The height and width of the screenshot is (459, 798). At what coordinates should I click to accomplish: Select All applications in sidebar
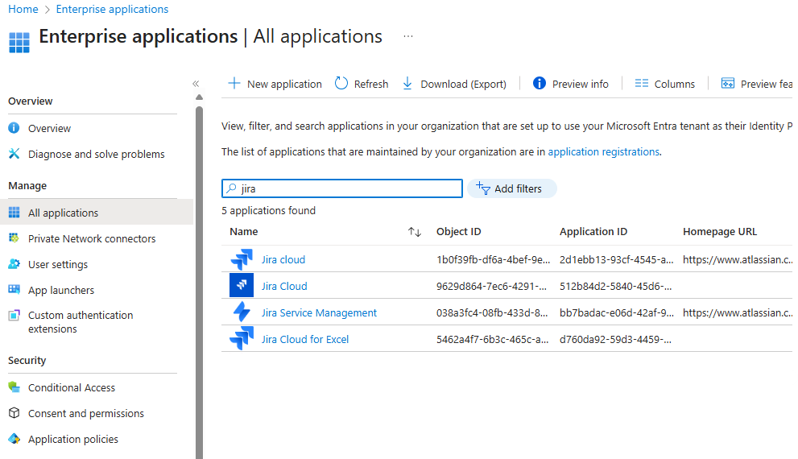(97, 213)
